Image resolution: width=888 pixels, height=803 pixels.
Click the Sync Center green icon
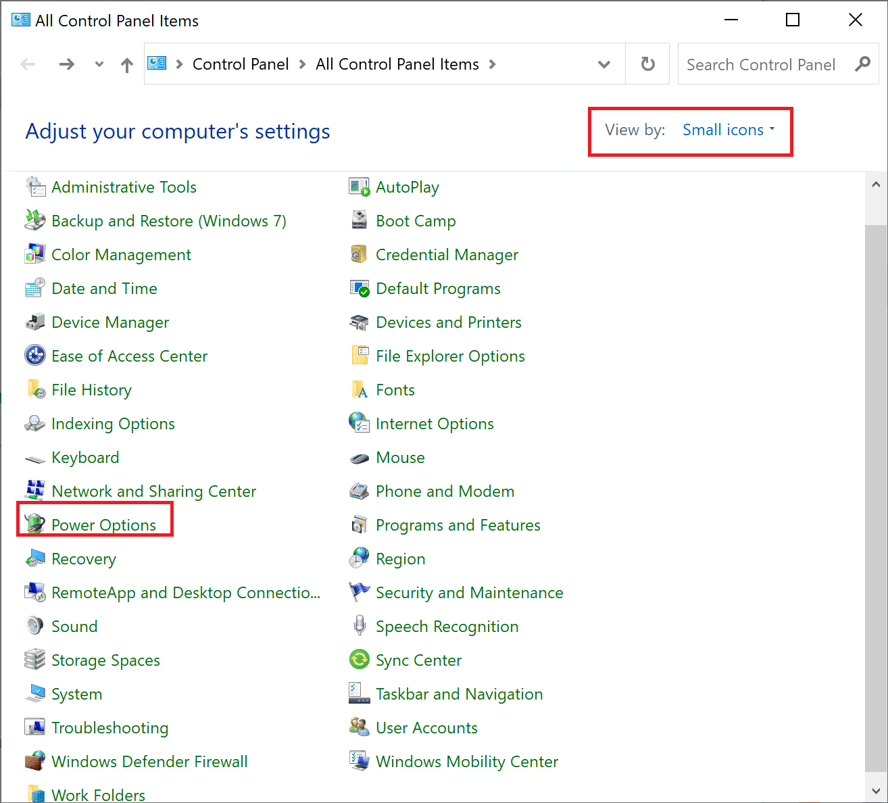click(x=360, y=659)
